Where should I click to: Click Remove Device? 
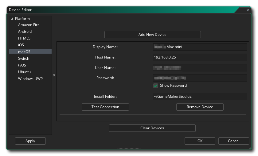tap(200, 107)
